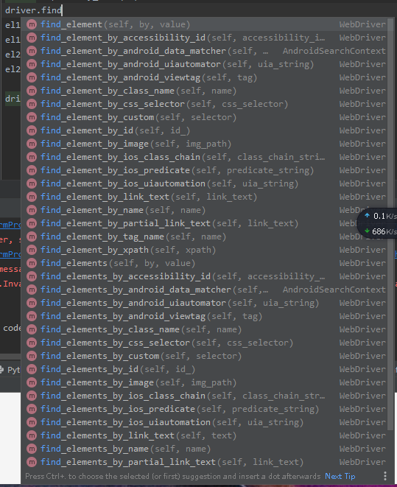The height and width of the screenshot is (487, 397).
Task: Click the method icon next to find_element_by_xpath
Action: click(x=32, y=250)
